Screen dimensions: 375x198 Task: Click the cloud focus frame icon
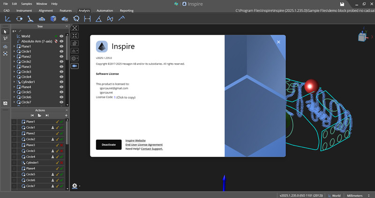[5, 53]
